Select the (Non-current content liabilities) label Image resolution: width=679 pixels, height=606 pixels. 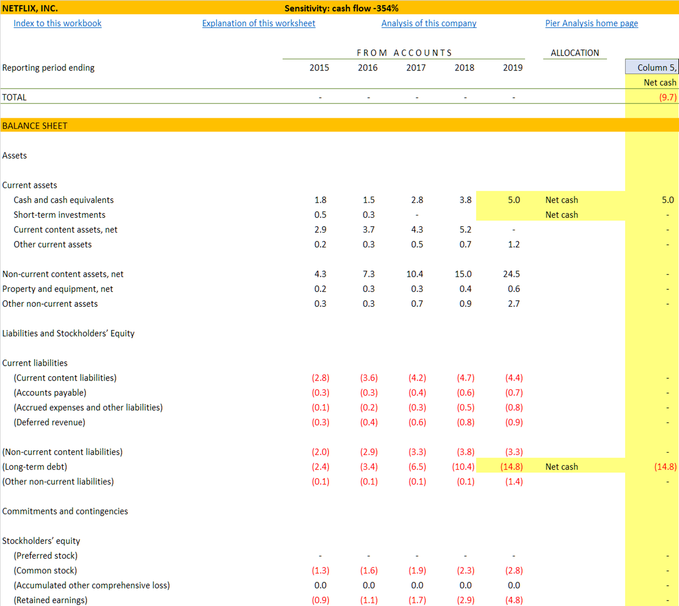pos(62,453)
